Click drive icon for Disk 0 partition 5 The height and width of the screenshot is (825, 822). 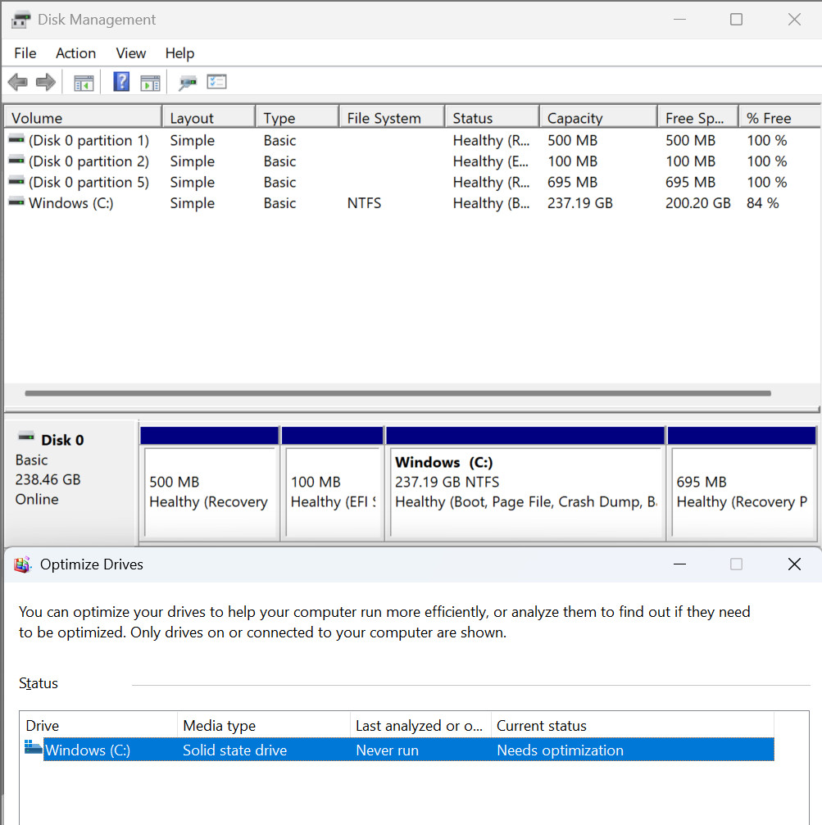point(17,181)
